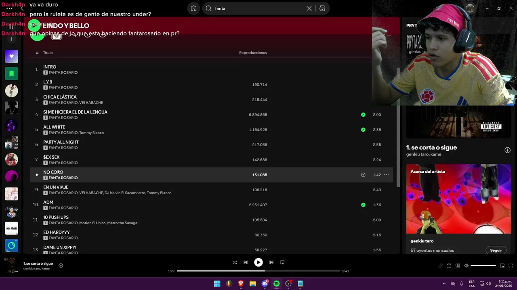Screen dimensions: 517x290
Task: Open the Browse icon beside the search bar
Action: [322, 8]
